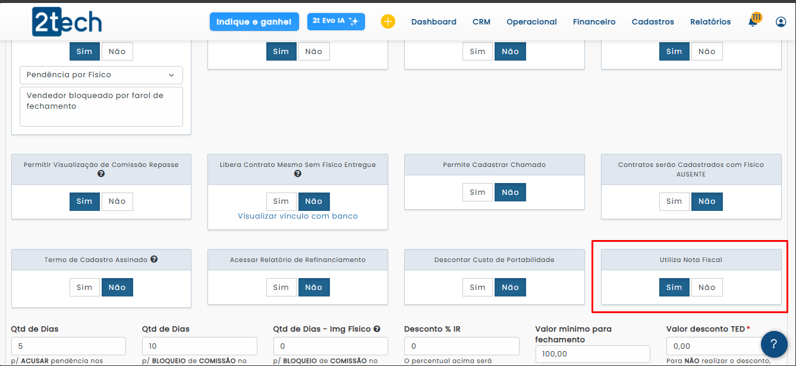796x366 pixels.
Task: Click the Visualizar vínculo com banco link
Action: click(x=298, y=216)
